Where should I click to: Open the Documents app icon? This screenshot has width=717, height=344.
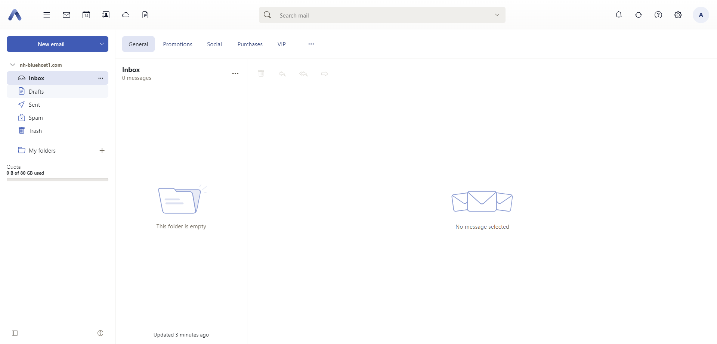145,15
